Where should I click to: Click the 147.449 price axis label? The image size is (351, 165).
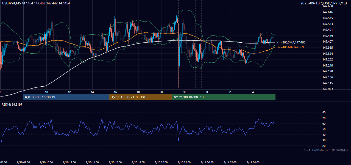click(x=328, y=36)
